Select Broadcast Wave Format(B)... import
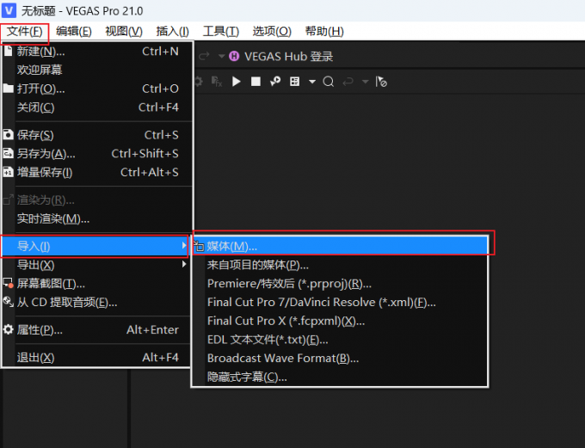585x448 pixels. [340, 358]
